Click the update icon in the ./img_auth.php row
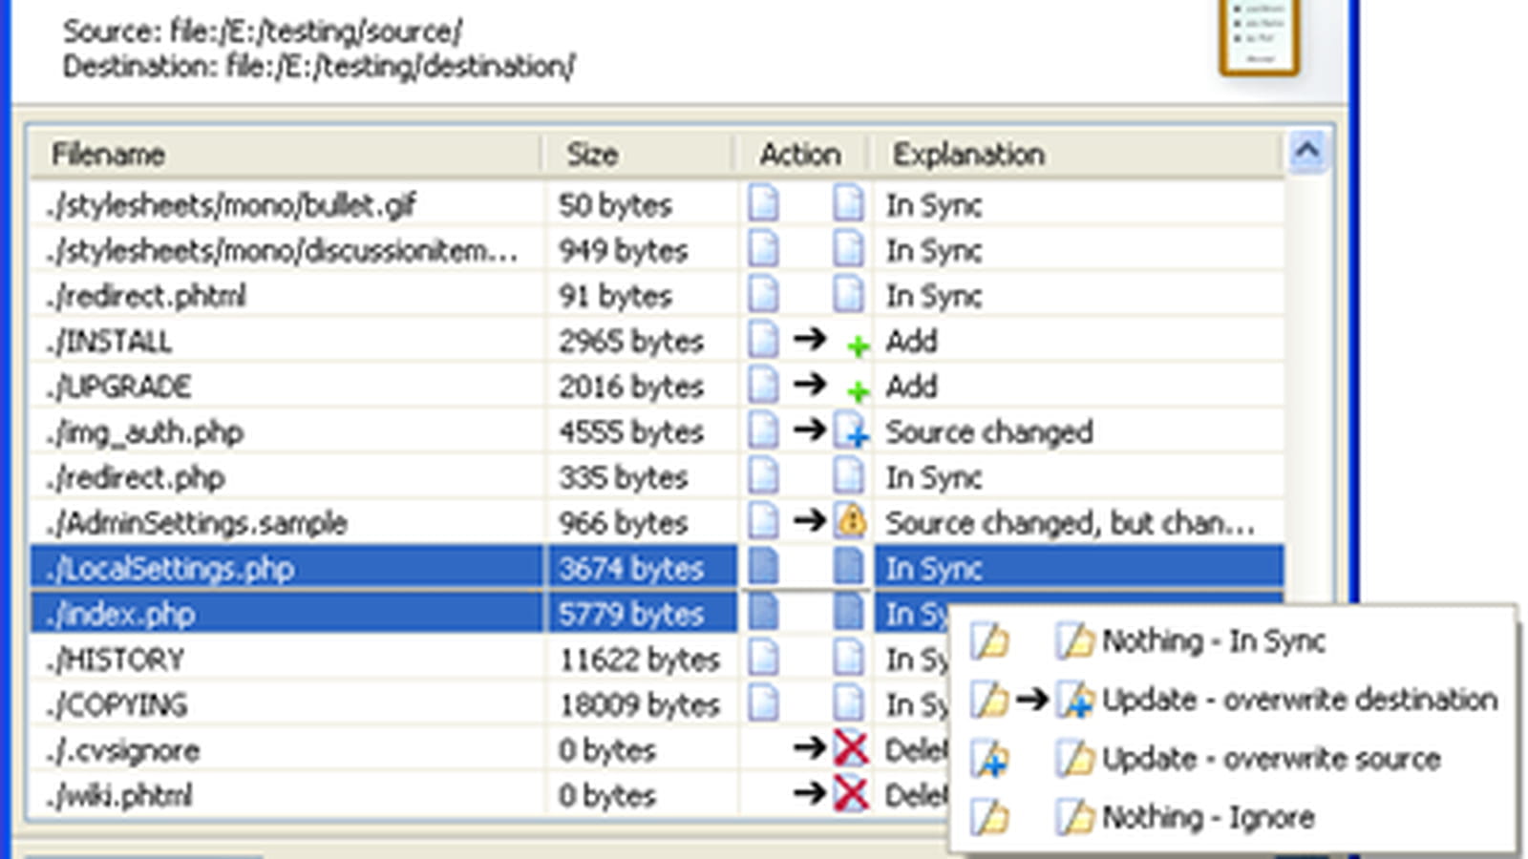The height and width of the screenshot is (859, 1528). pos(851,431)
